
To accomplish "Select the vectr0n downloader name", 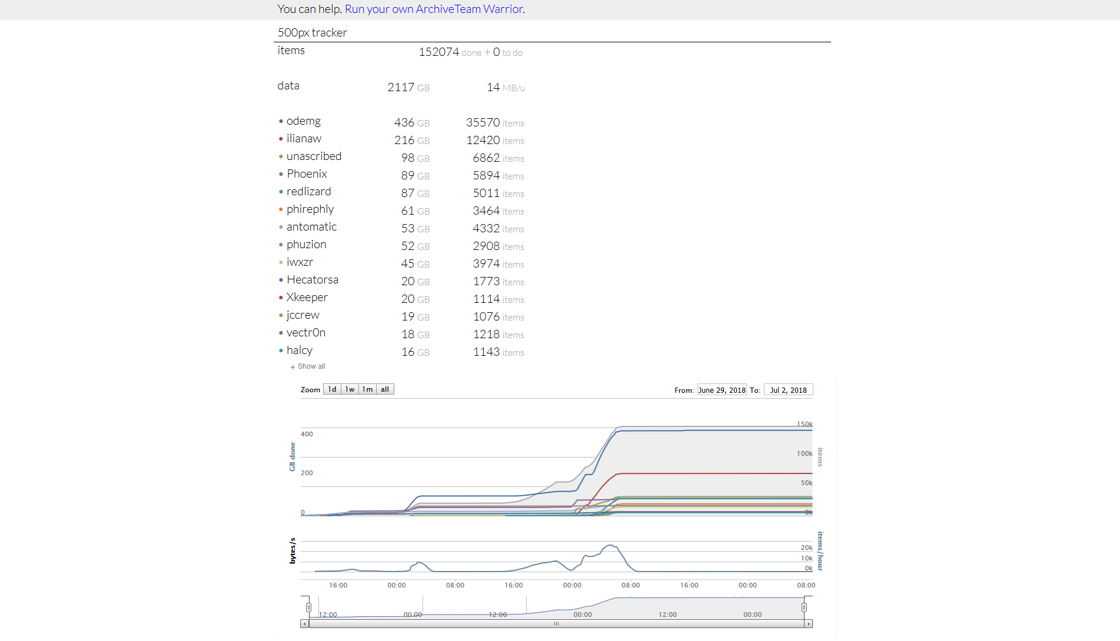I will [305, 333].
